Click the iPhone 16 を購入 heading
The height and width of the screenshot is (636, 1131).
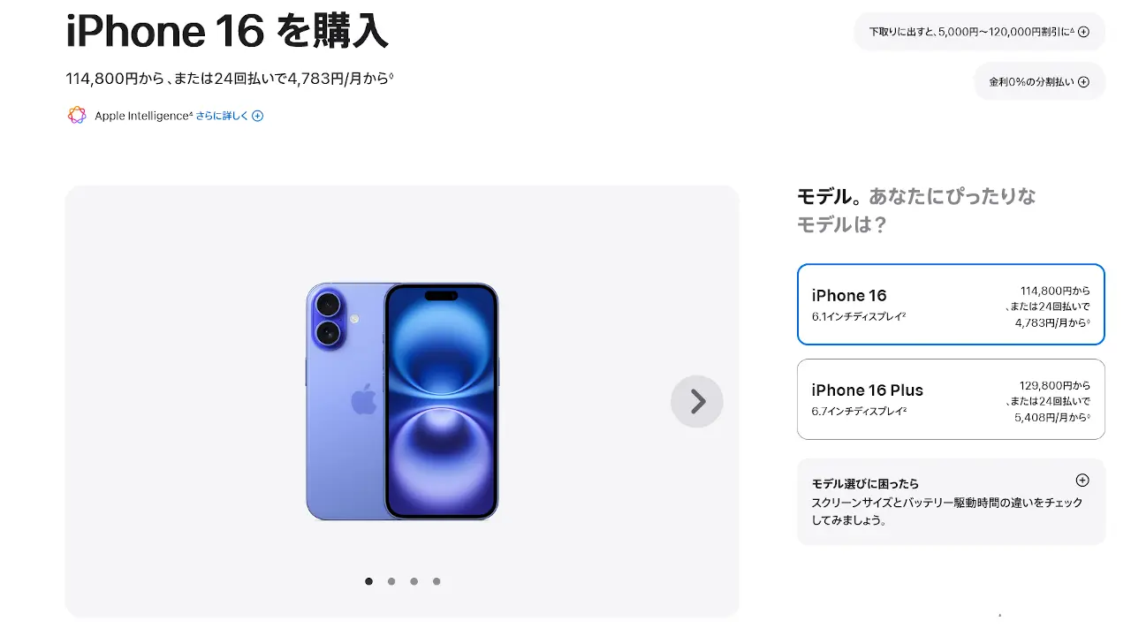point(227,31)
